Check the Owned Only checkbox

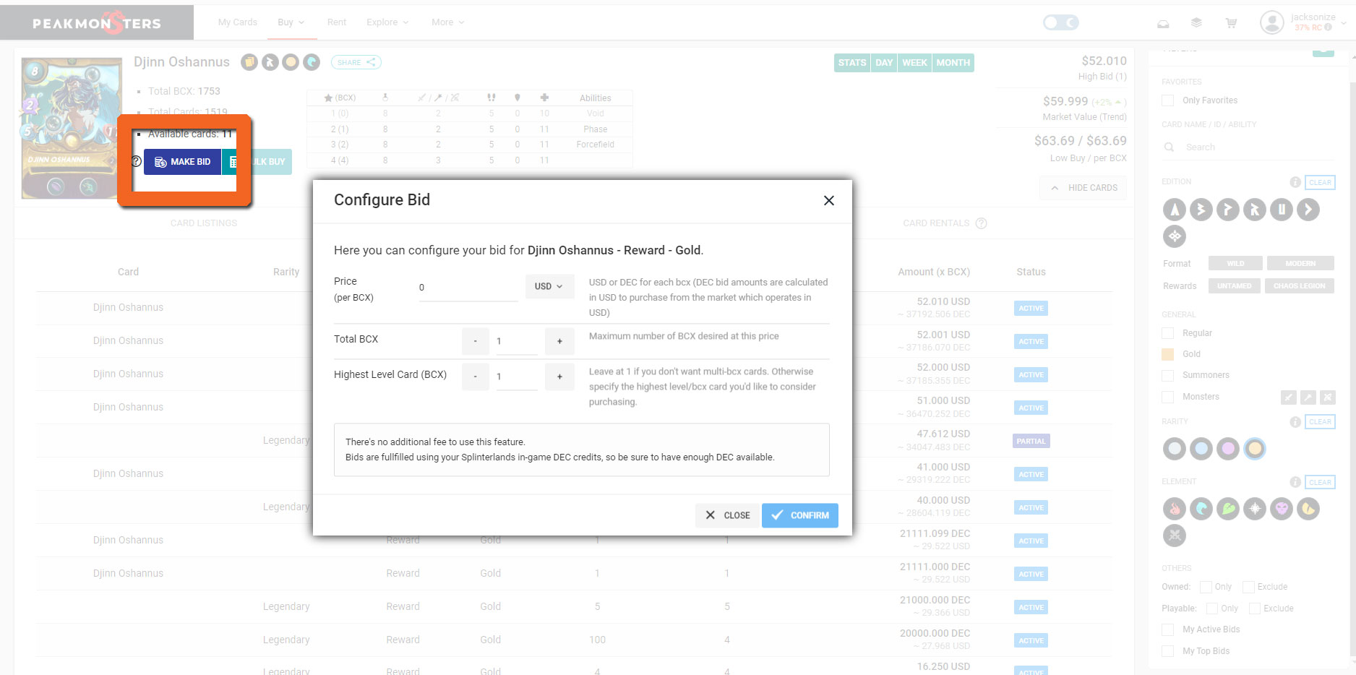click(x=1206, y=587)
